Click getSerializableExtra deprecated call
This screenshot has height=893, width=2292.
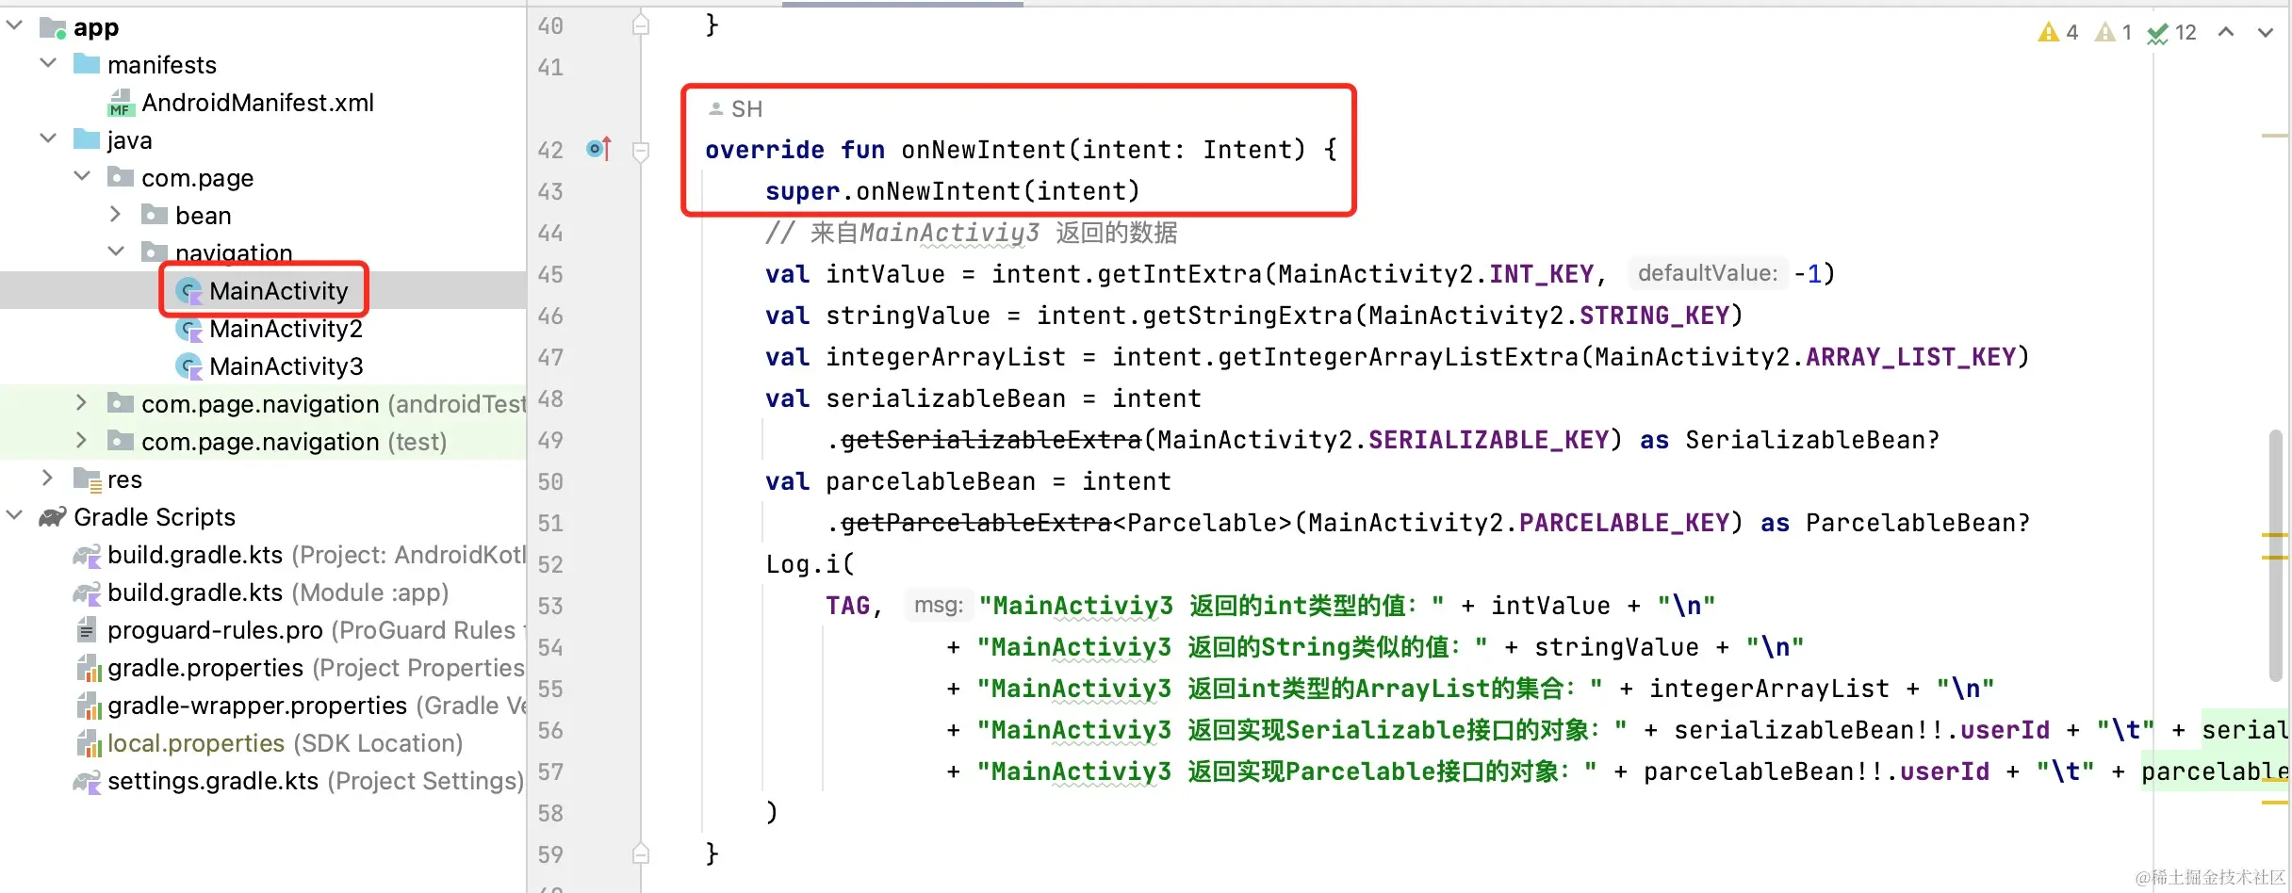[990, 439]
